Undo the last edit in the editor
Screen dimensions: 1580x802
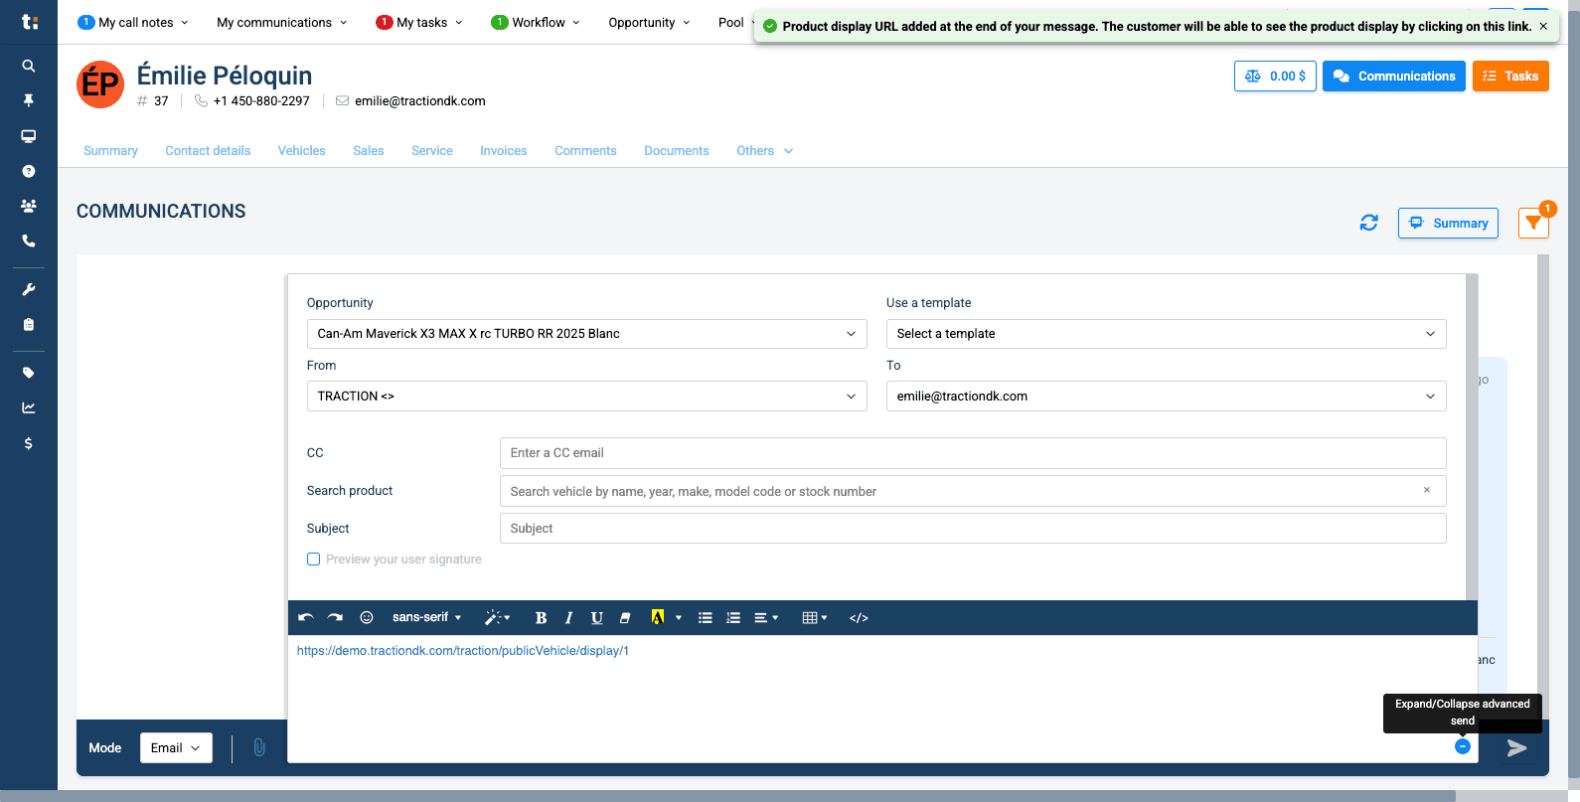pos(306,617)
